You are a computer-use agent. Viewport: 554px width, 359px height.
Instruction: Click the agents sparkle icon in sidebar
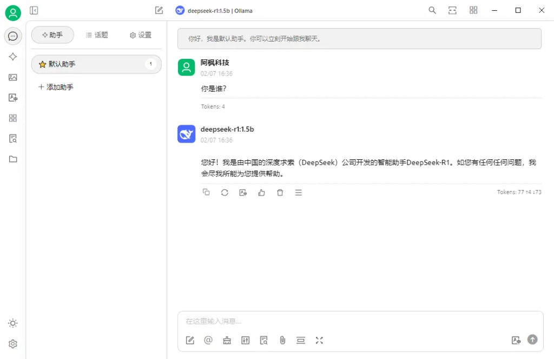[13, 57]
